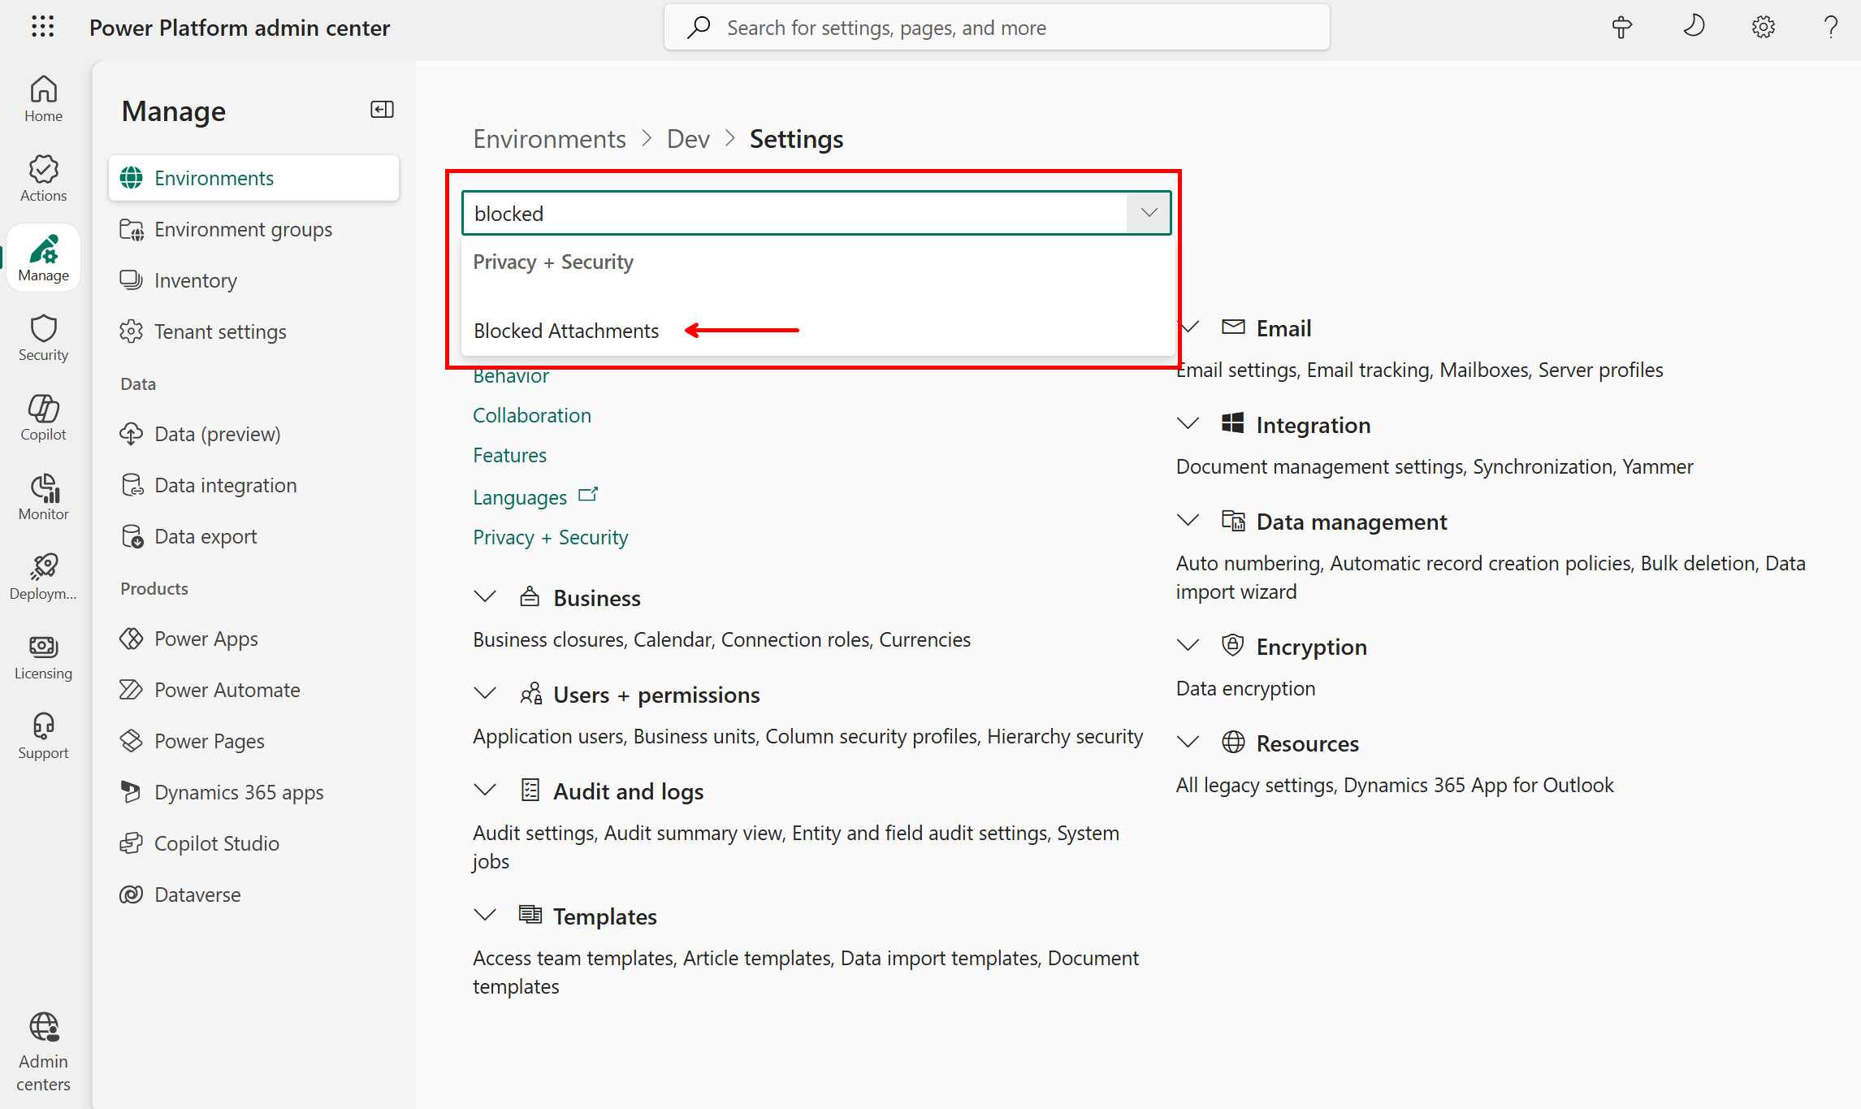This screenshot has width=1861, height=1109.
Task: Toggle dark mode moon icon in header
Action: pos(1694,27)
